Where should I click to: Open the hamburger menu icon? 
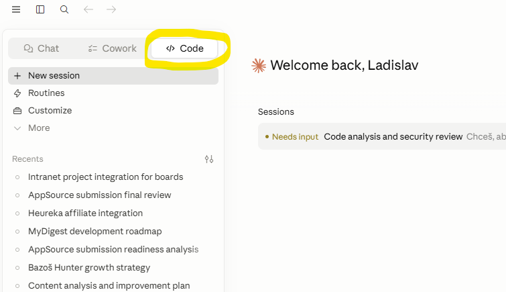(x=16, y=9)
